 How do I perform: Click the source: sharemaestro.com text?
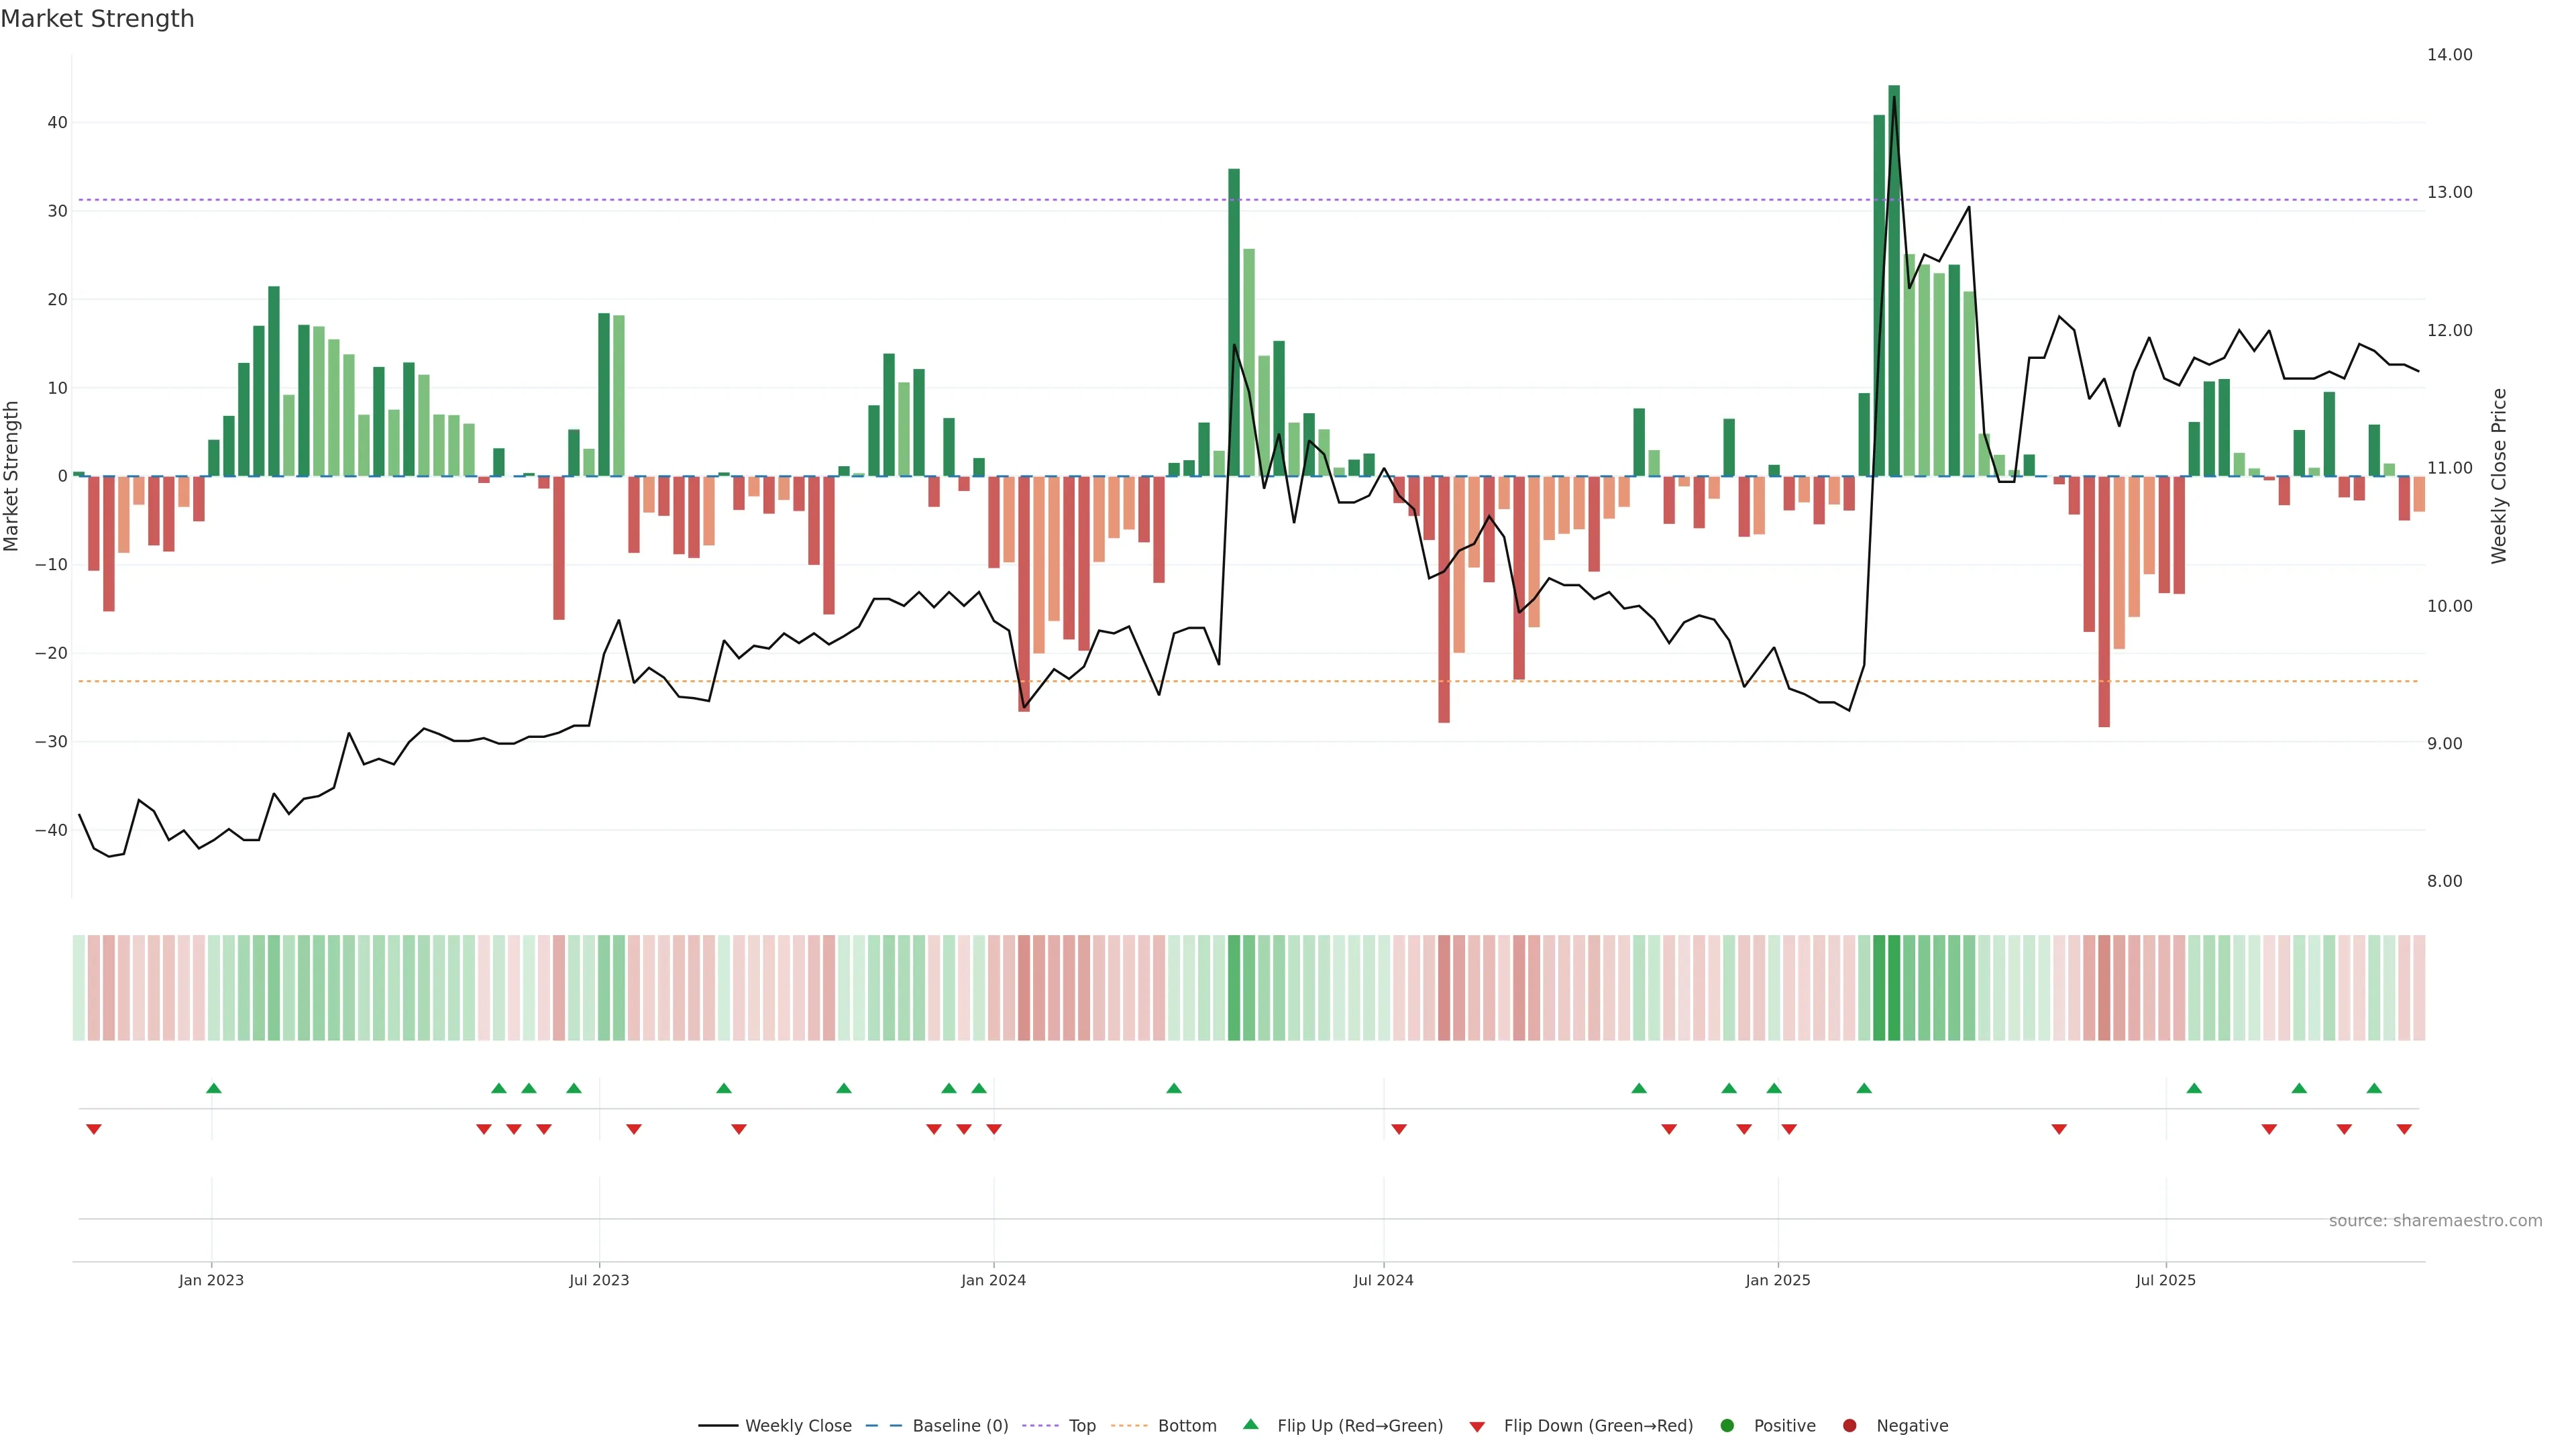(x=2435, y=1221)
